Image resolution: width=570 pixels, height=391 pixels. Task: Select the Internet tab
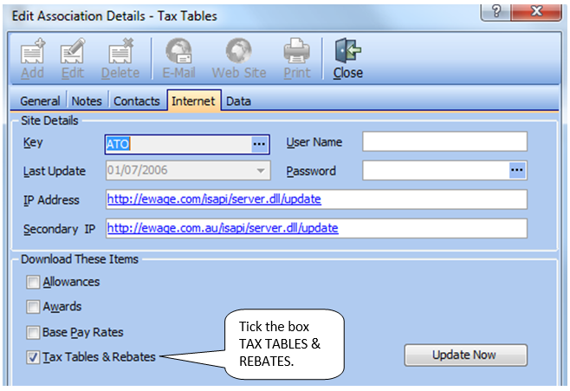click(x=193, y=101)
